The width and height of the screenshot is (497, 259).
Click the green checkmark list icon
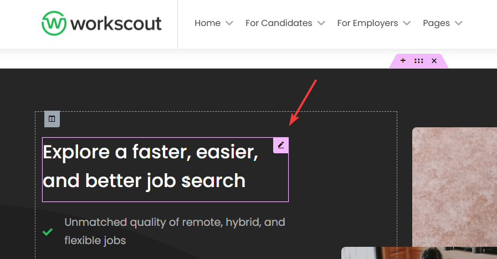48,232
